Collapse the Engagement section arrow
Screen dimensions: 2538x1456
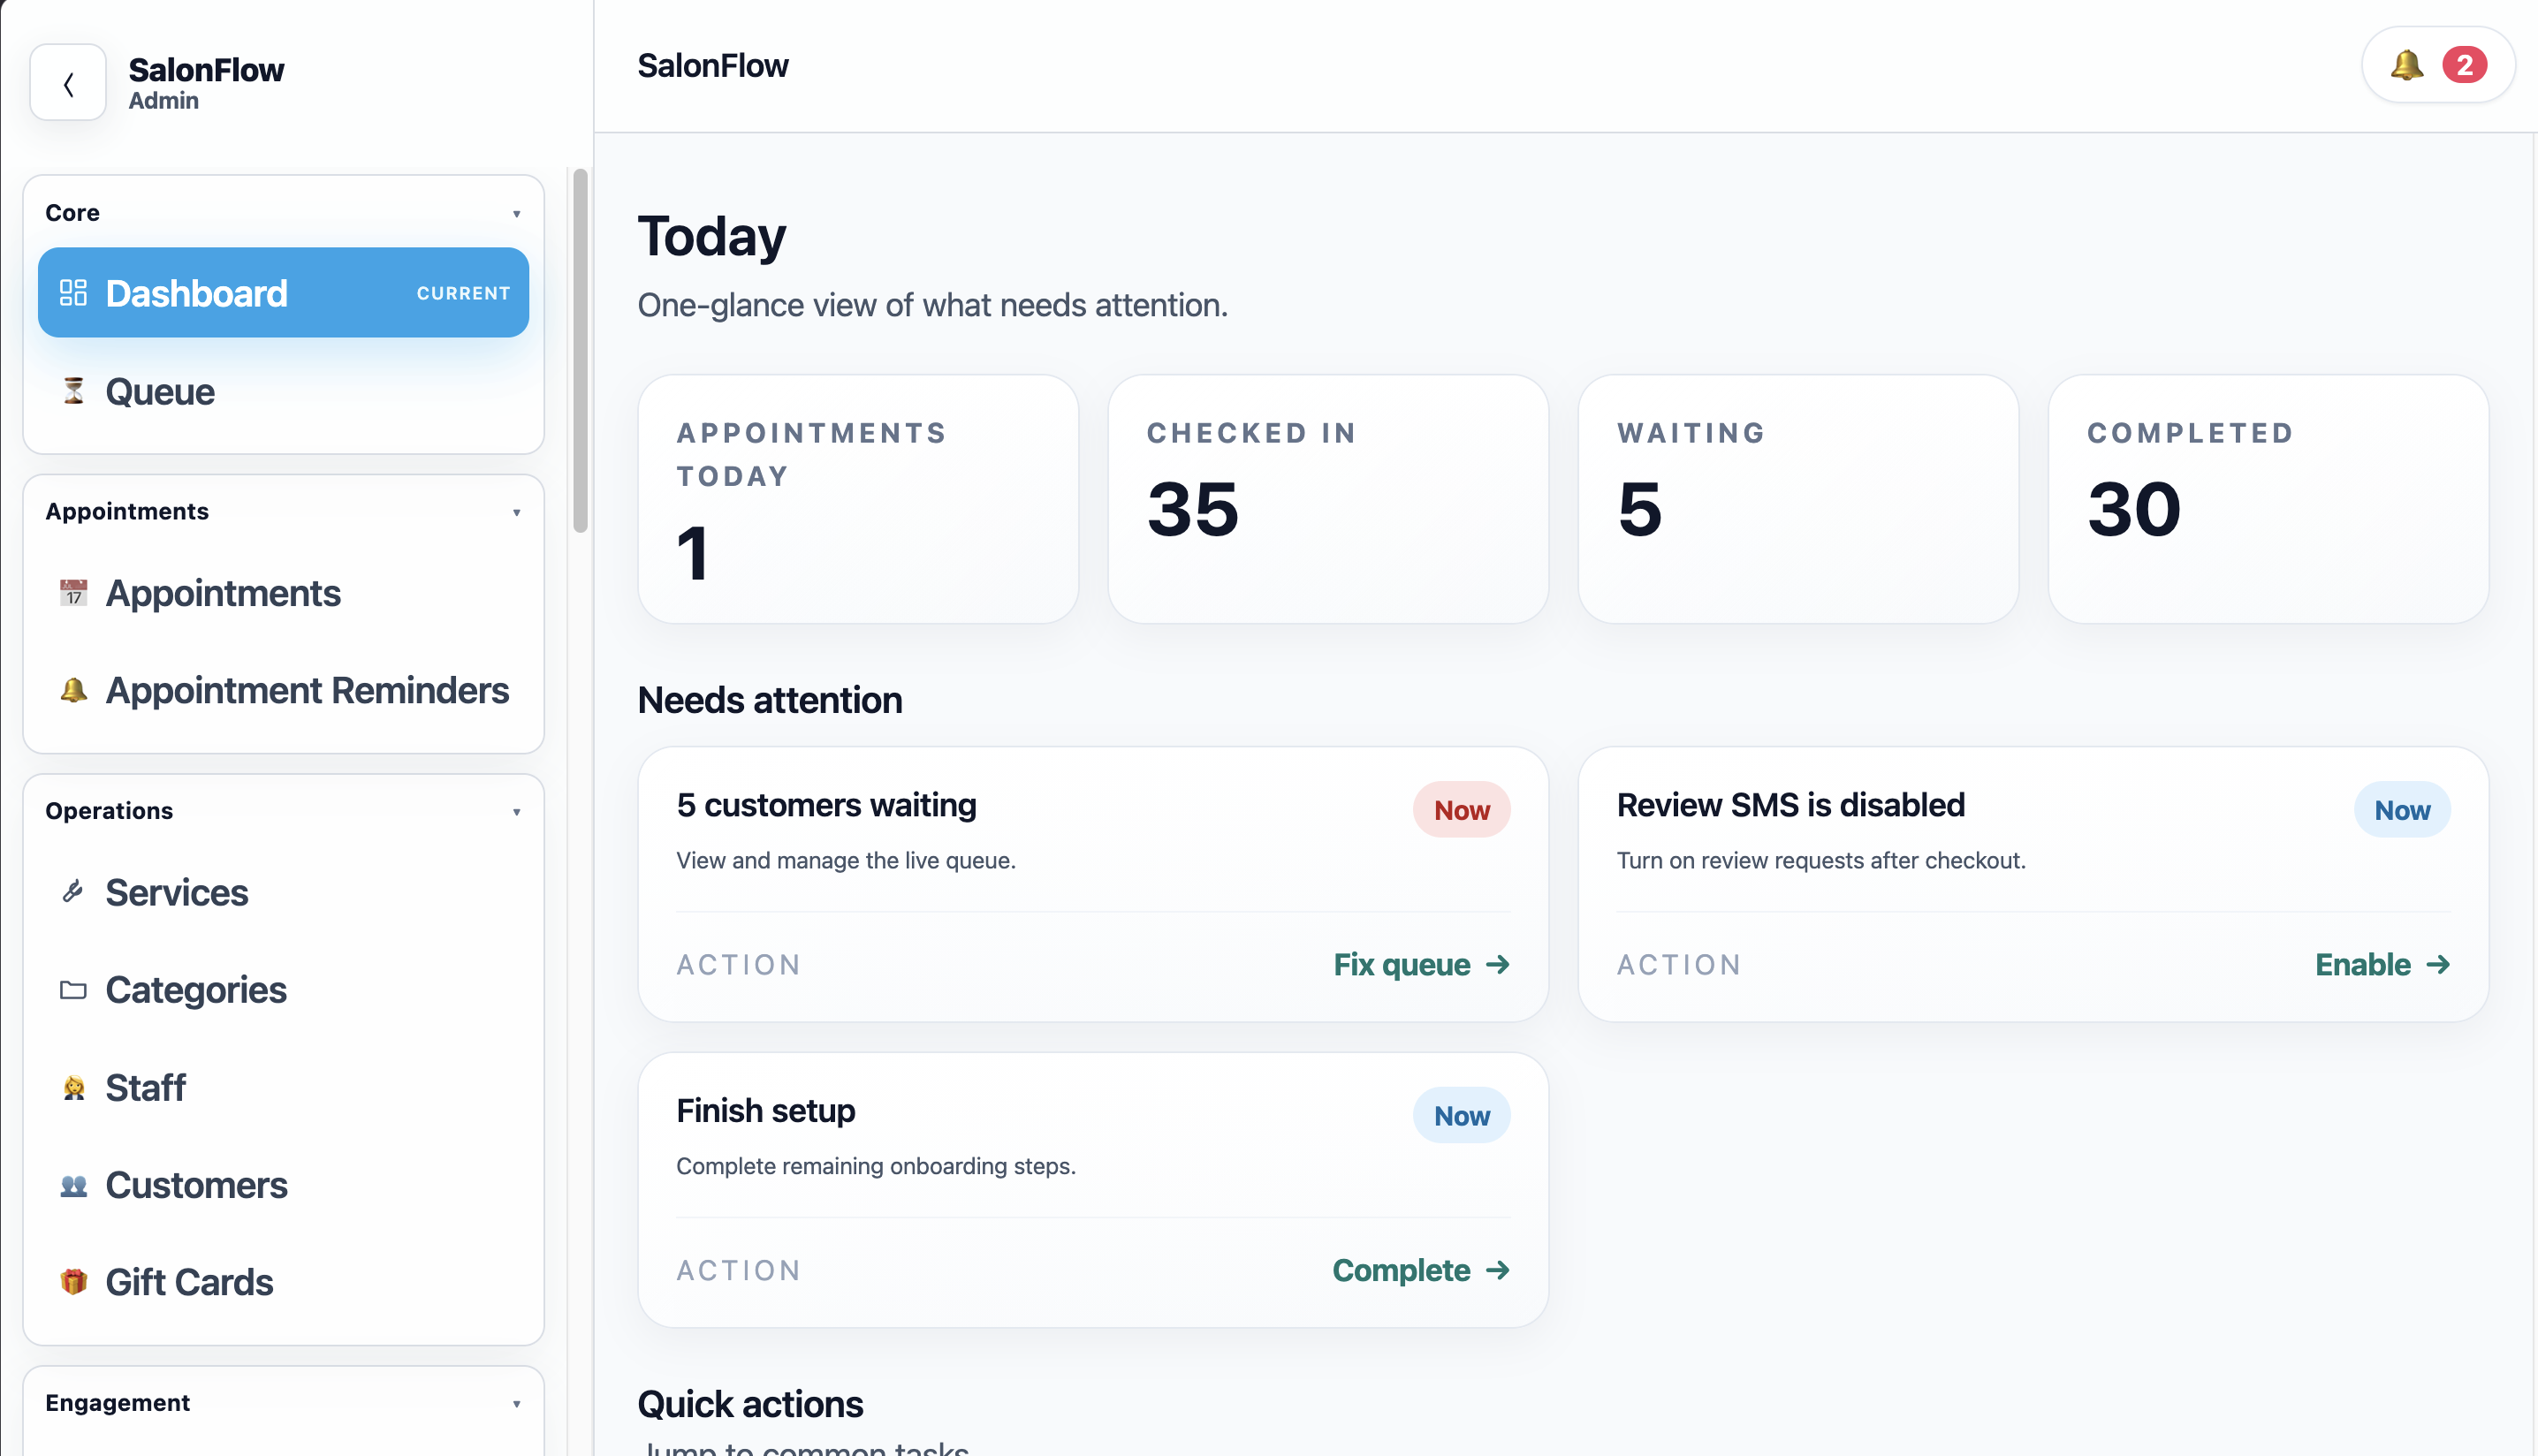coord(517,1404)
